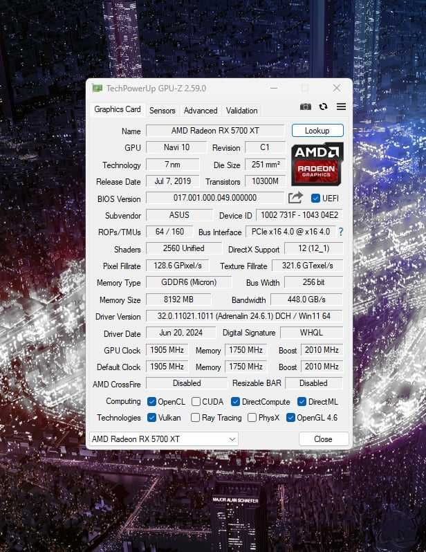The height and width of the screenshot is (552, 426).
Task: Click the Memory Size value 8192 MB
Action: tap(178, 300)
